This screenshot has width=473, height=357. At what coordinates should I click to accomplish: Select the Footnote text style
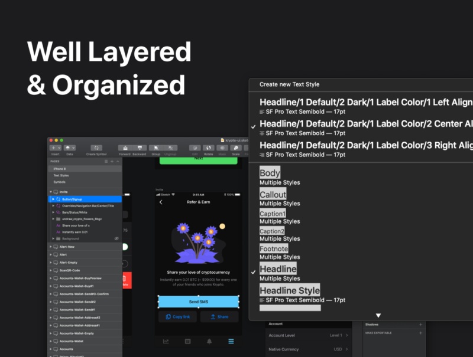[x=274, y=249]
